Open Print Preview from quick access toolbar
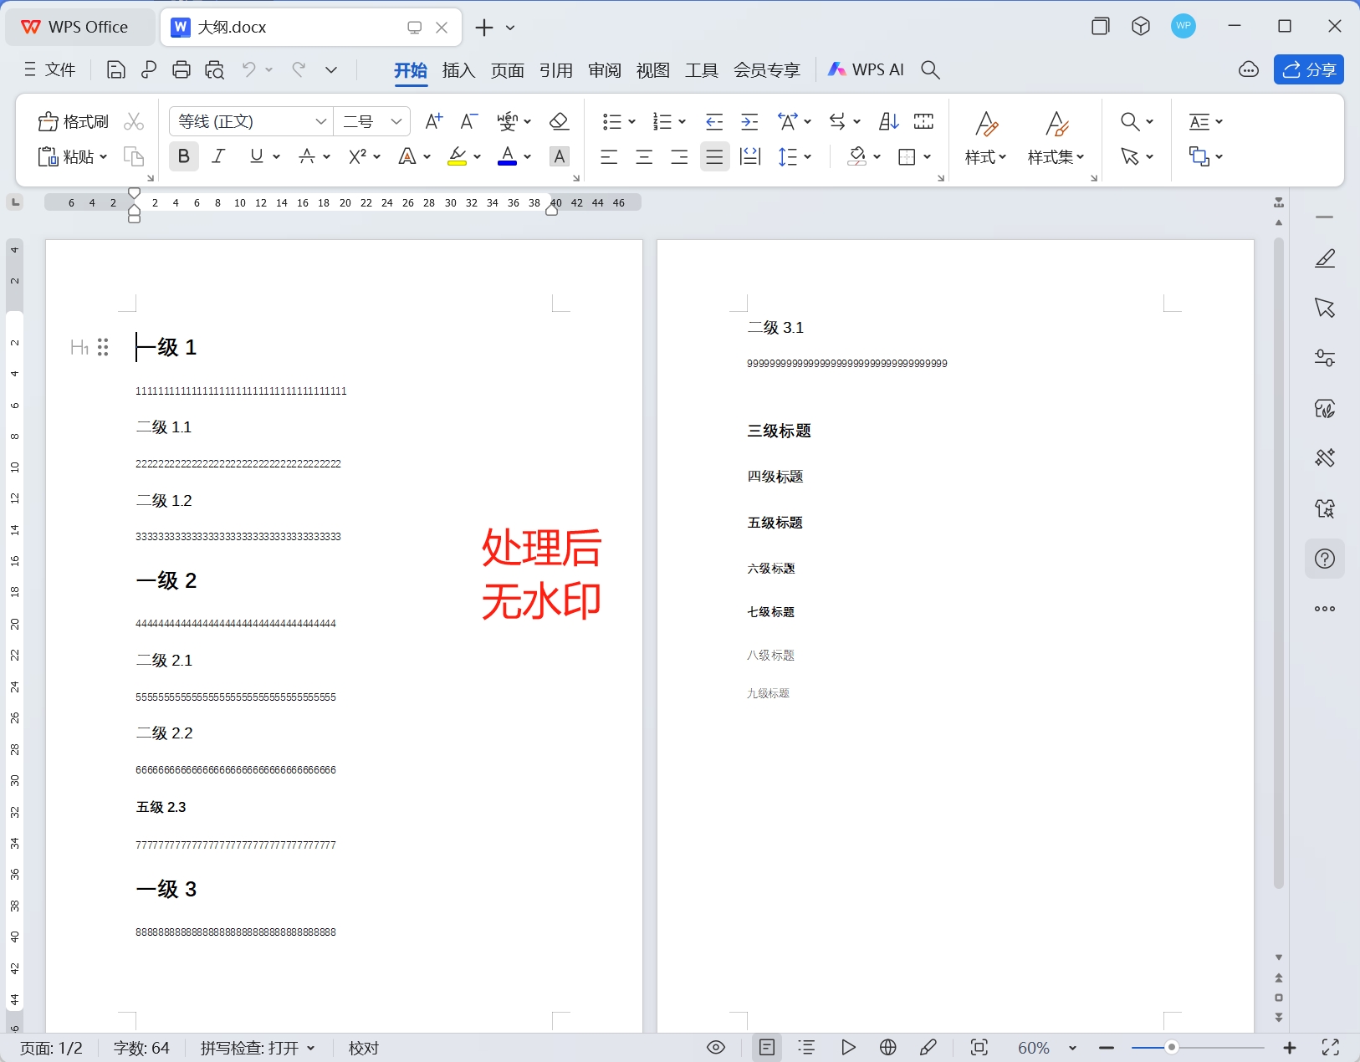Screen dimensions: 1360x1062 click(214, 69)
